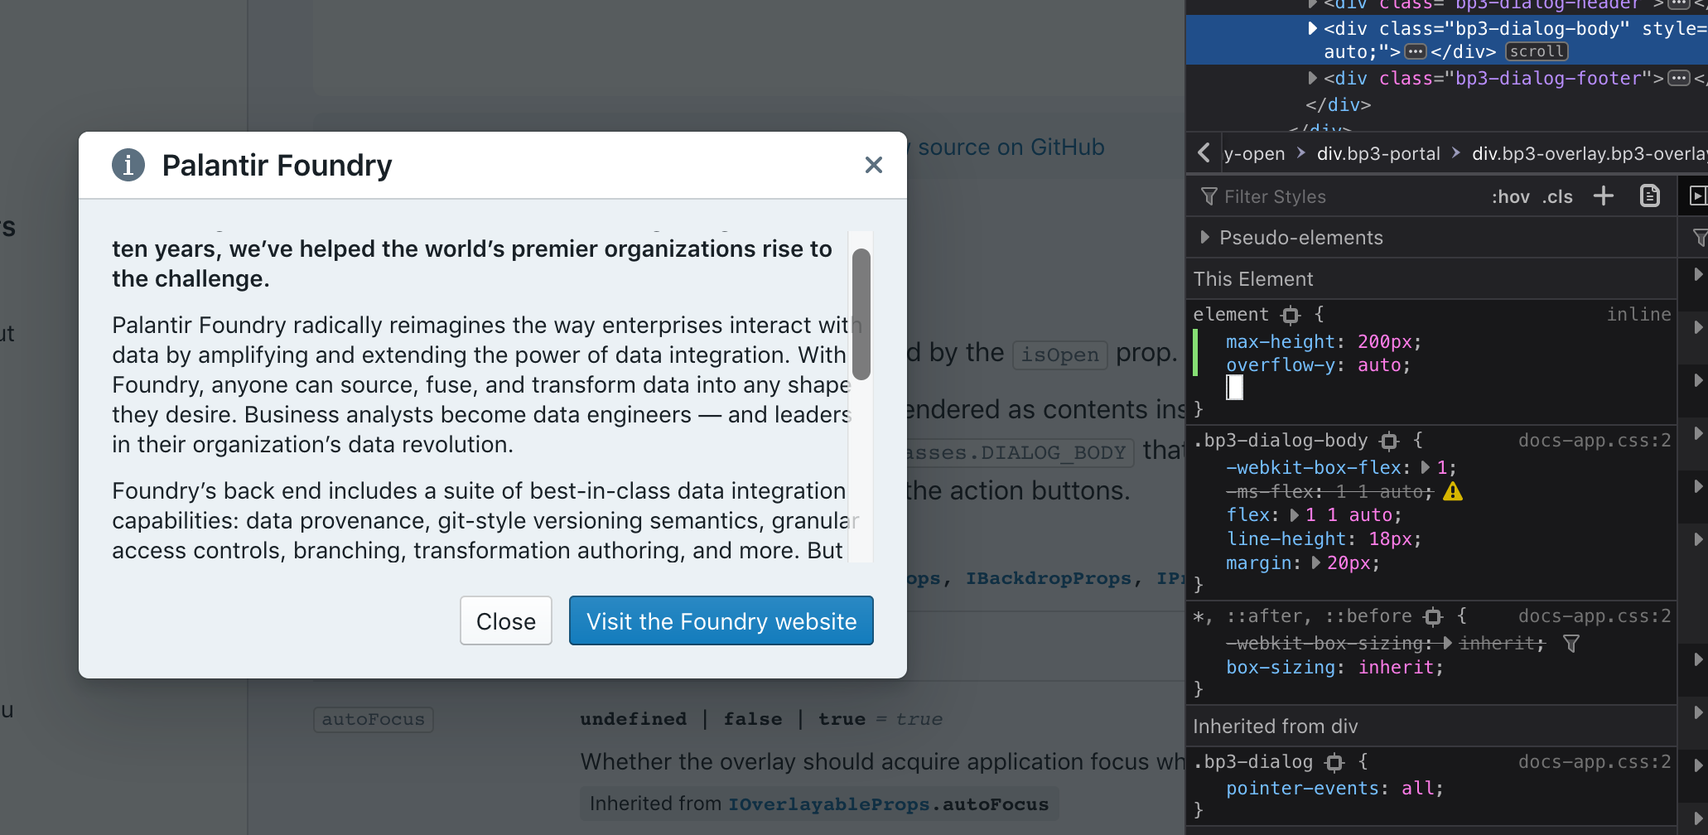Click the Close button in the dialog
The height and width of the screenshot is (835, 1708).
(505, 620)
